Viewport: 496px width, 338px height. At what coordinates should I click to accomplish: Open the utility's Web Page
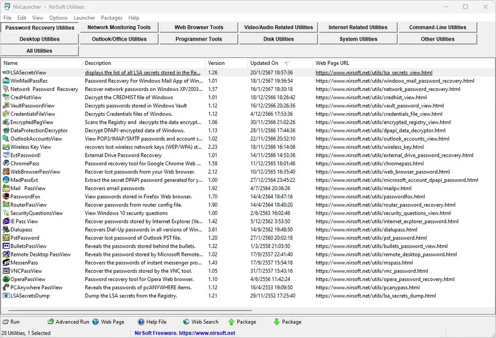[108, 322]
